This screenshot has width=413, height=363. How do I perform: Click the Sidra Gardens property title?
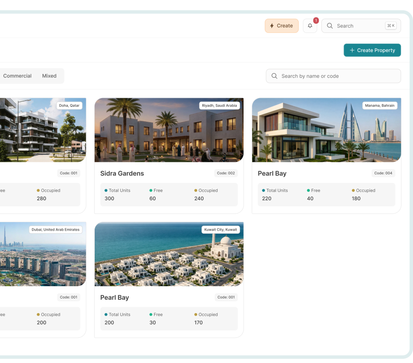tap(122, 173)
